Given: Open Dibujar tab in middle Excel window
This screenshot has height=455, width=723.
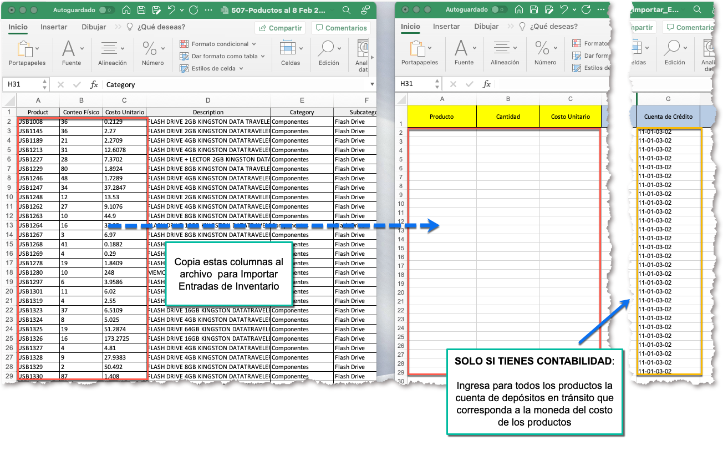Looking at the screenshot, I should point(486,27).
